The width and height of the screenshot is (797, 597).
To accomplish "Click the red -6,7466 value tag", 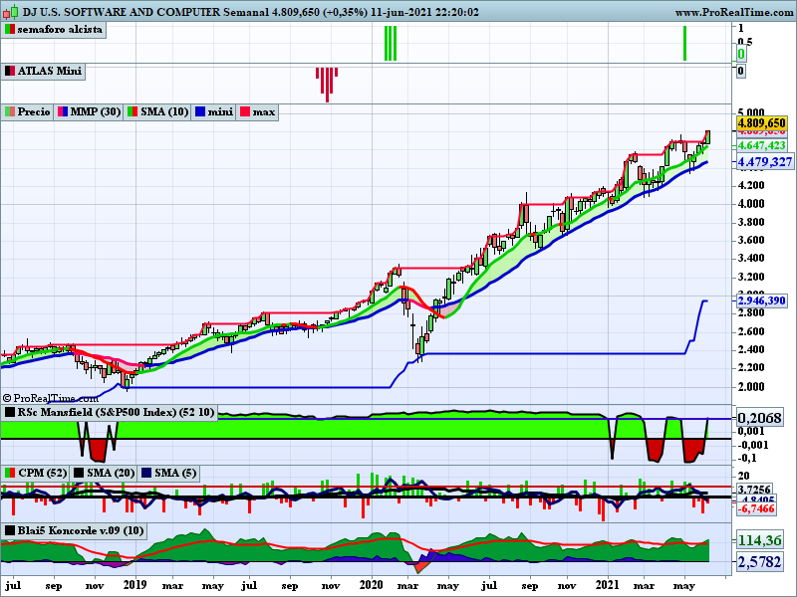I will [x=756, y=508].
